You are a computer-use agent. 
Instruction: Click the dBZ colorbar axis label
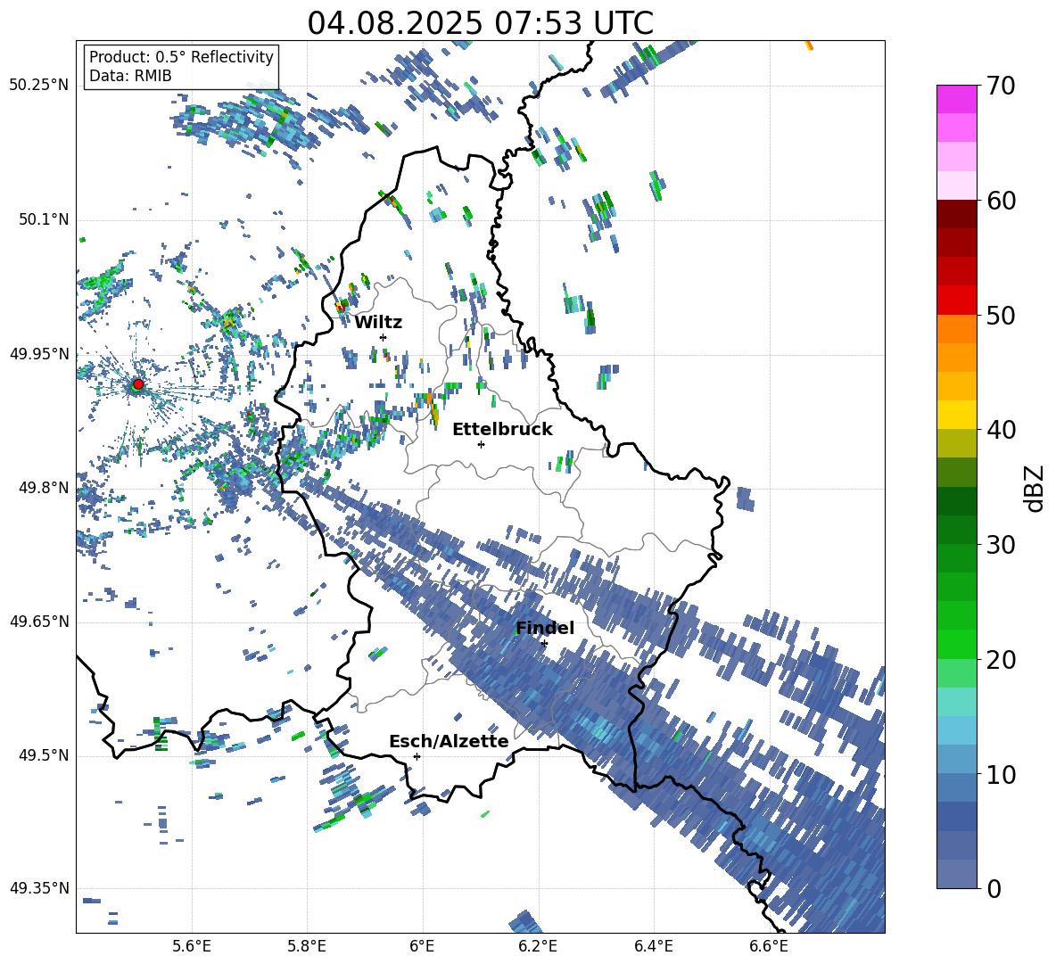pyautogui.click(x=1035, y=488)
